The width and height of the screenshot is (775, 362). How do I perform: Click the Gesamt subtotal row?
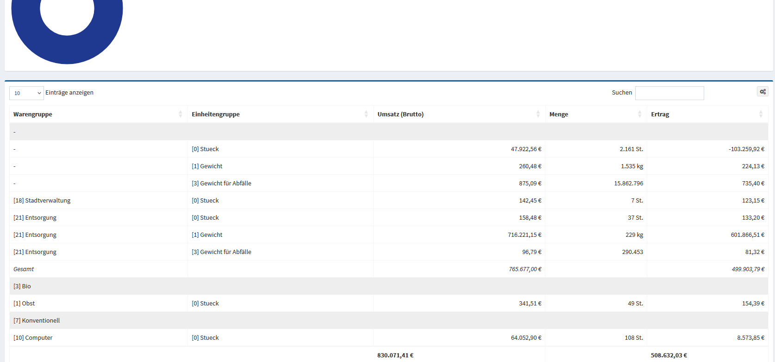pyautogui.click(x=24, y=269)
